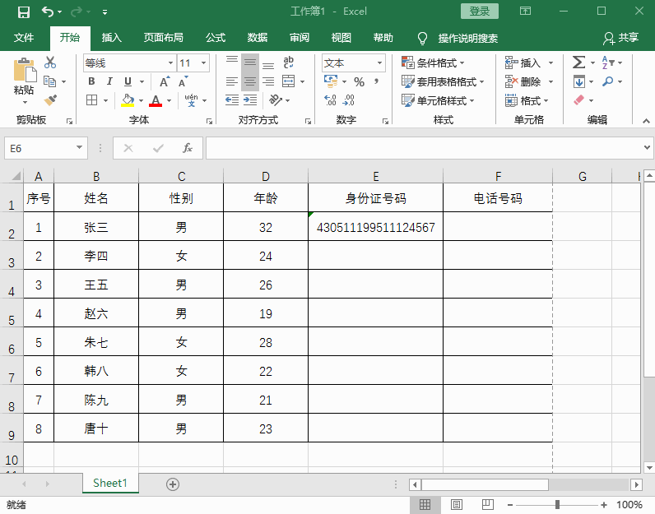Toggle italic formatting
655x514 pixels.
(109, 81)
